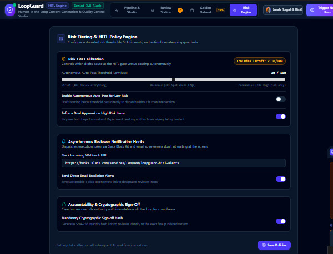The width and height of the screenshot is (333, 254).
Task: Click the LoopGuard app title
Action: click(x=31, y=6)
